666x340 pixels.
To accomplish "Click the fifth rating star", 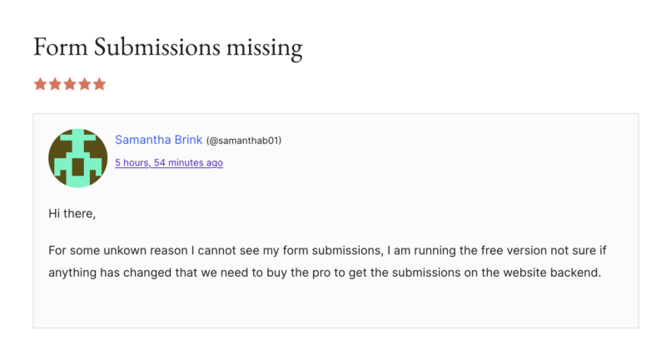I will 100,84.
